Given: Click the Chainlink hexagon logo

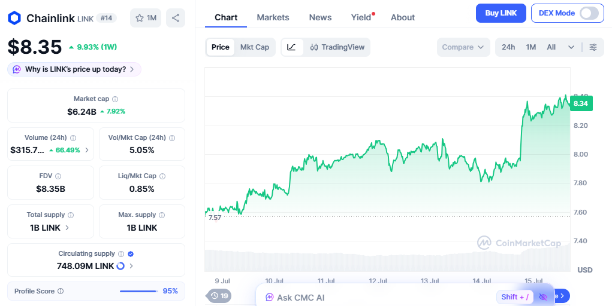Looking at the screenshot, I should click(x=14, y=18).
